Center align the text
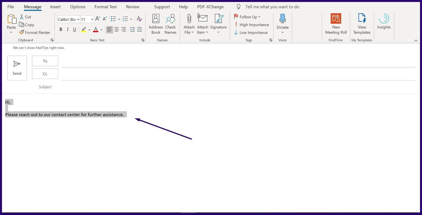422x215 pixels. point(116,29)
